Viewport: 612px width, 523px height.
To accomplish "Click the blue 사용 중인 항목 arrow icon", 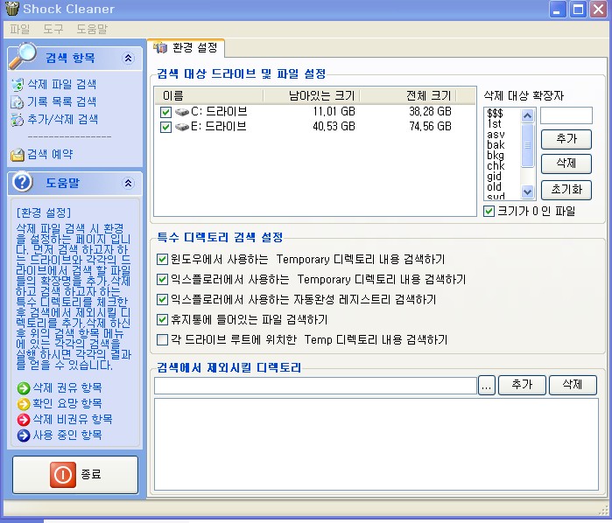I will click(23, 435).
